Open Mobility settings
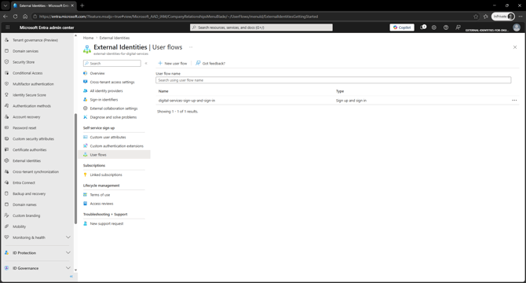 click(x=19, y=226)
